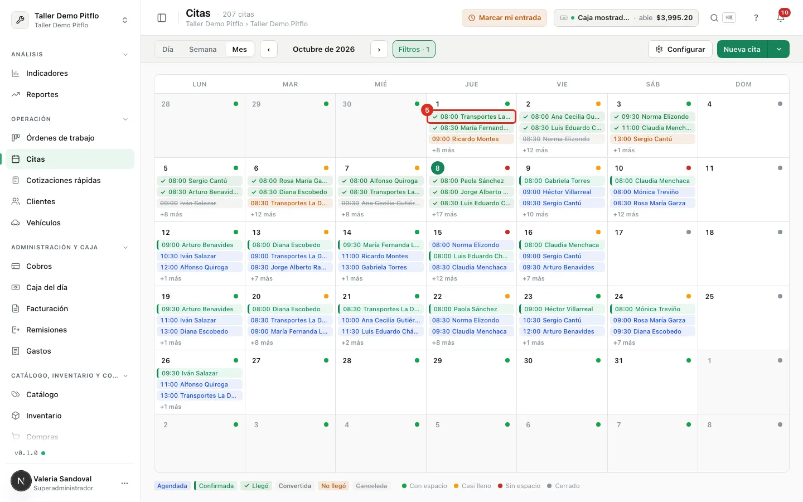
Task: Open the 09:00 Ricardo Montes appointment
Action: tap(472, 139)
